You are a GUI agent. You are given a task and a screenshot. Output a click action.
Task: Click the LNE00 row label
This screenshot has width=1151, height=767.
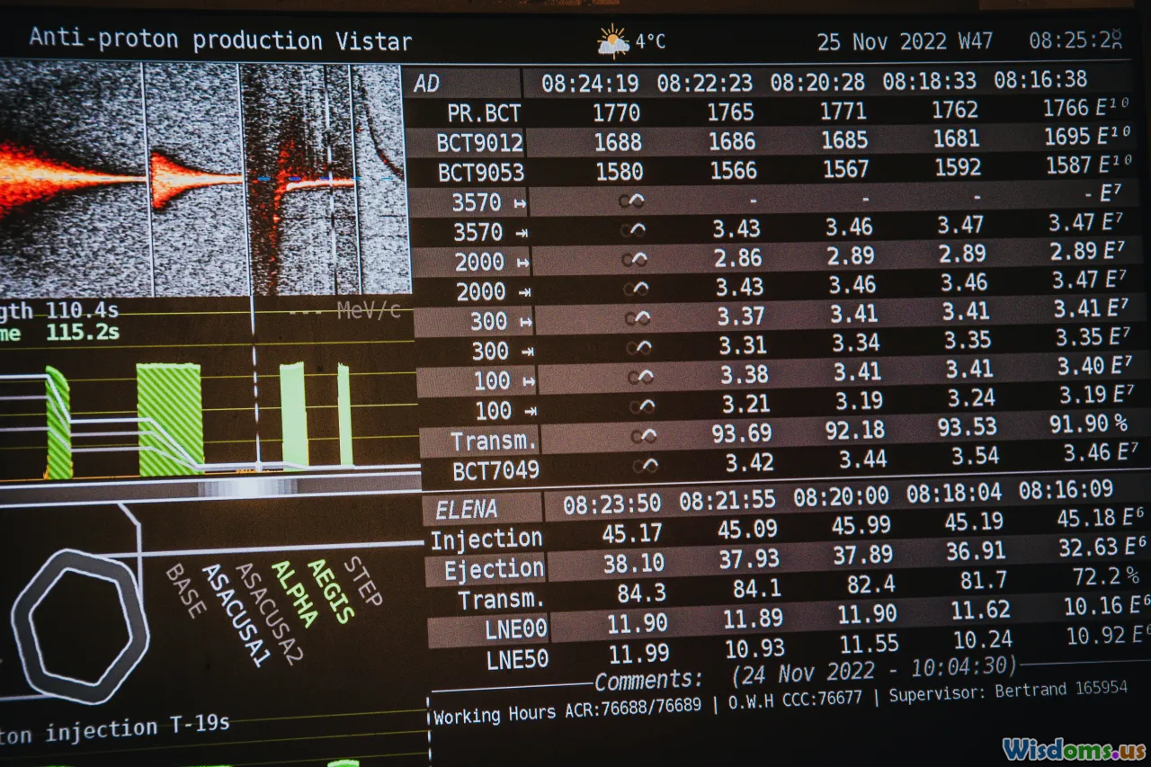pos(516,629)
